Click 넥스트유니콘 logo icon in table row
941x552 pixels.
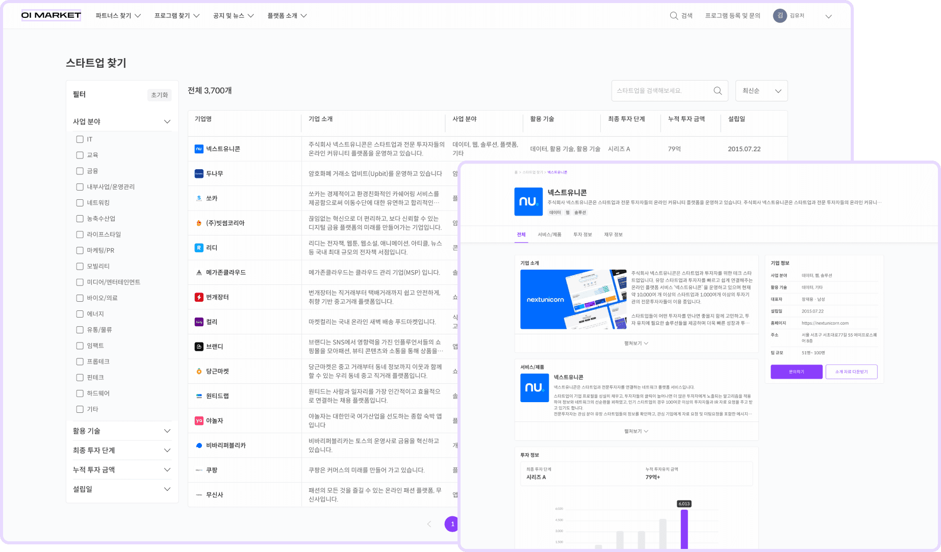tap(199, 149)
